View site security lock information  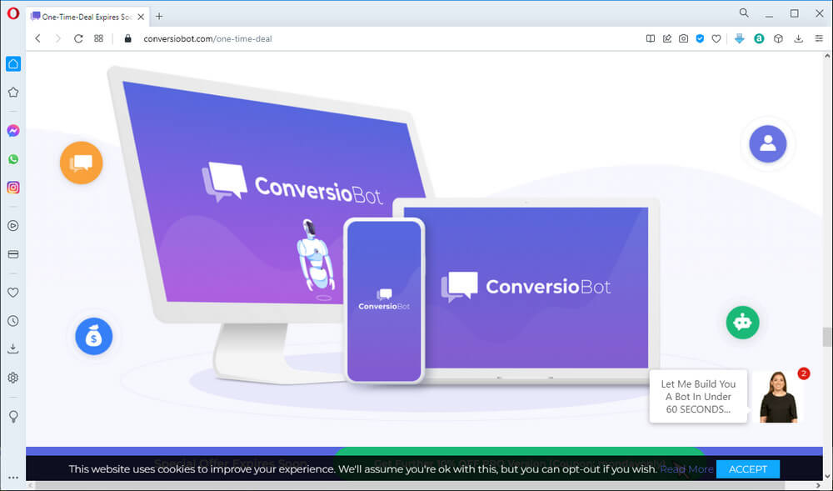127,38
